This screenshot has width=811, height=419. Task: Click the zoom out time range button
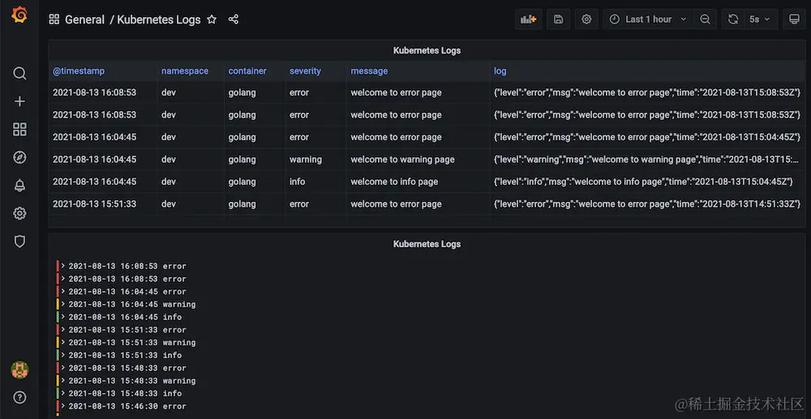[x=706, y=19]
